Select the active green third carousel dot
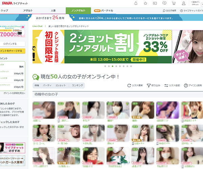This screenshot has height=169, width=203. point(113,66)
